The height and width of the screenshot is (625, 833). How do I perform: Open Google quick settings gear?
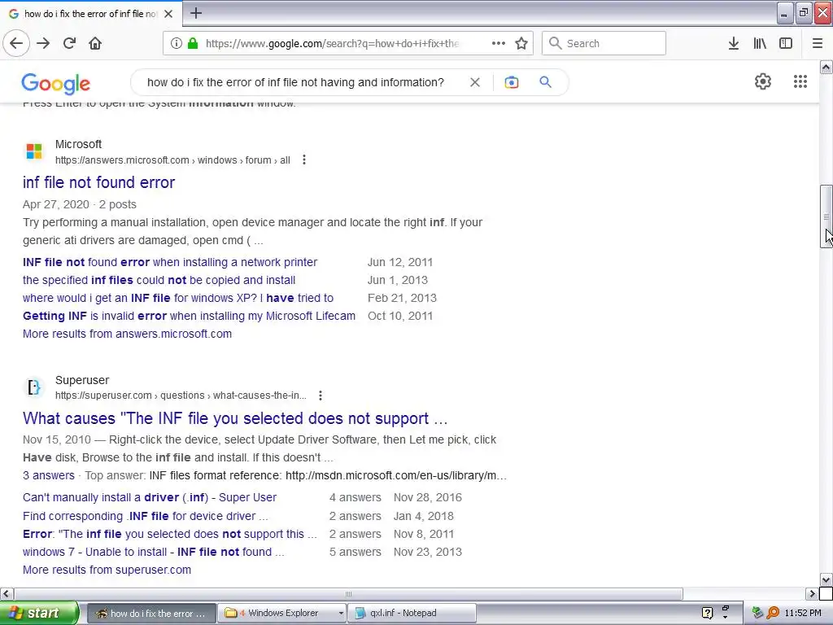763,81
